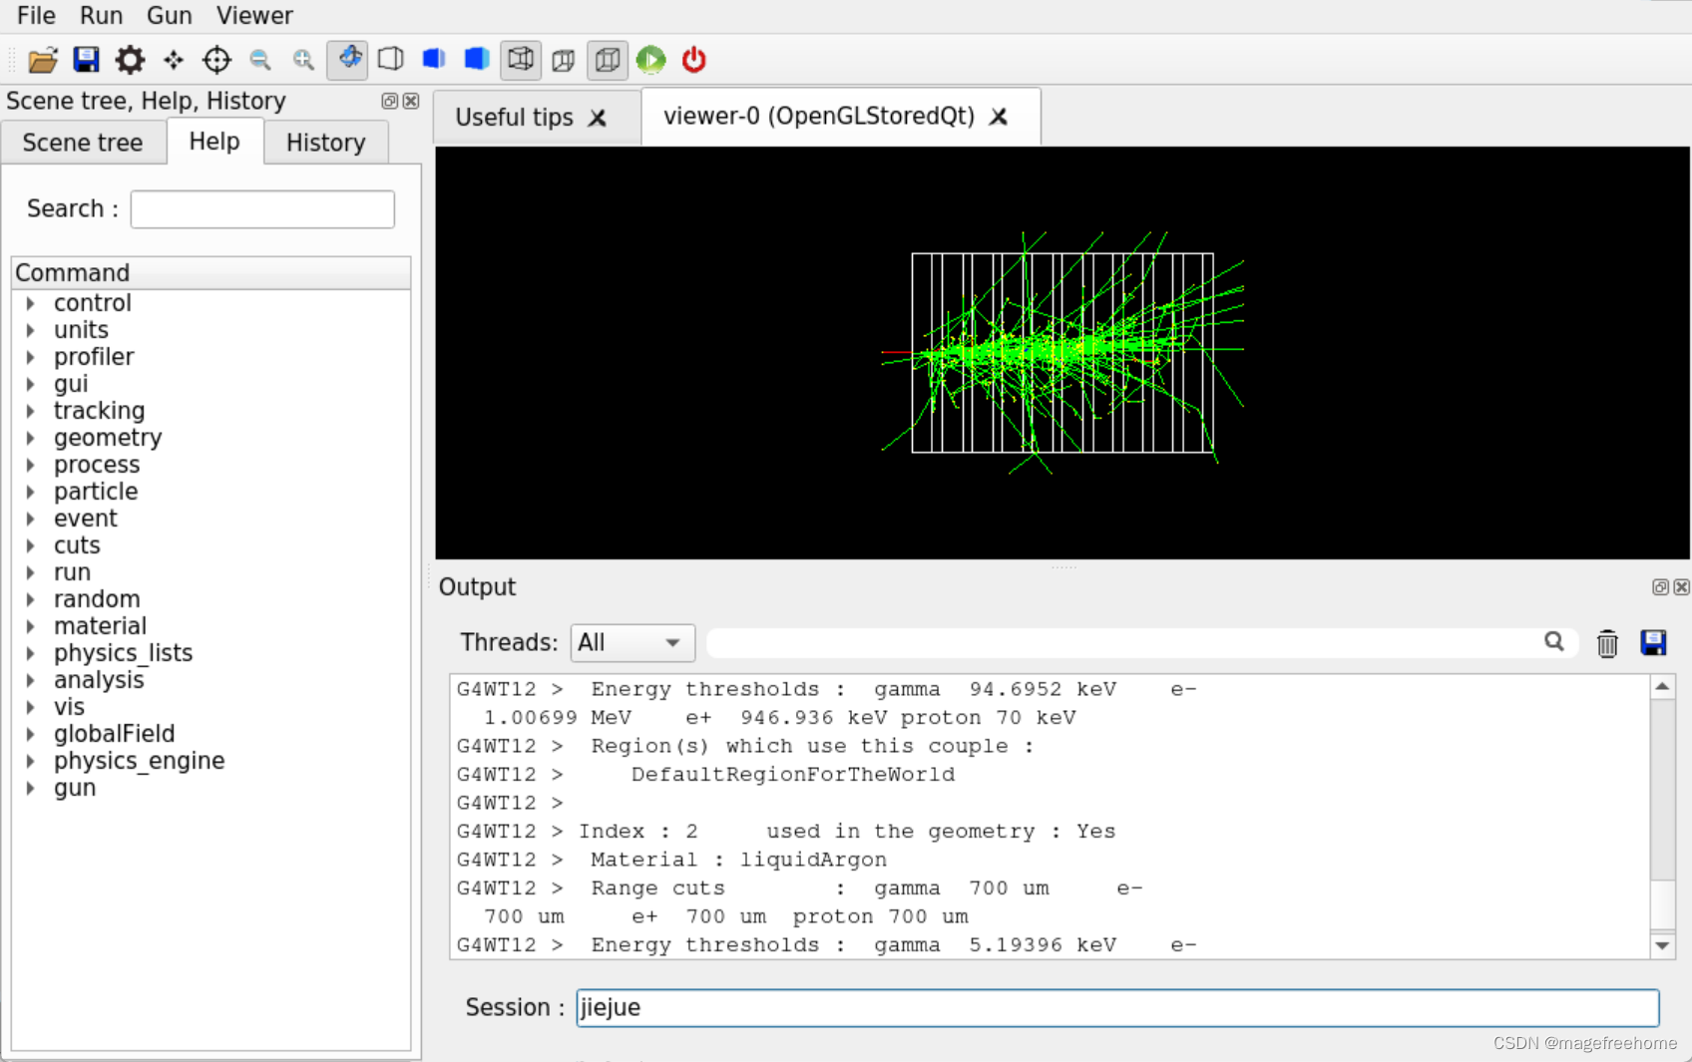The width and height of the screenshot is (1692, 1062).
Task: Click the Help Search input field
Action: coord(262,209)
